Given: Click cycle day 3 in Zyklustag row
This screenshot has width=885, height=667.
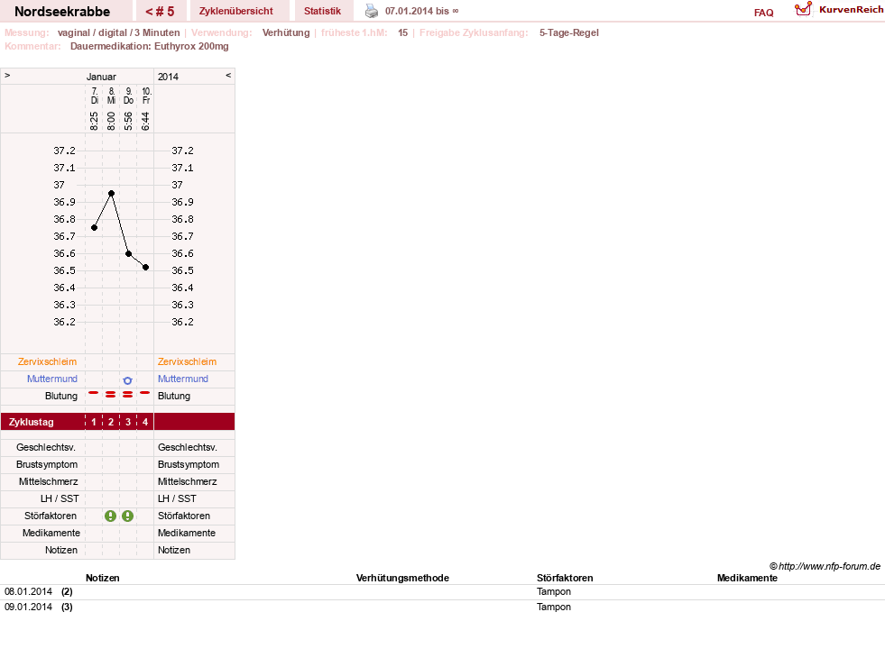Looking at the screenshot, I should point(128,422).
